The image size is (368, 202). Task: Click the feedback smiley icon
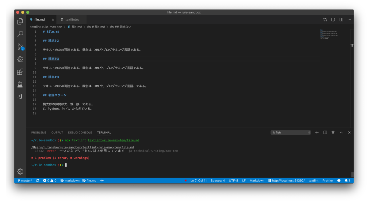pos(339,181)
